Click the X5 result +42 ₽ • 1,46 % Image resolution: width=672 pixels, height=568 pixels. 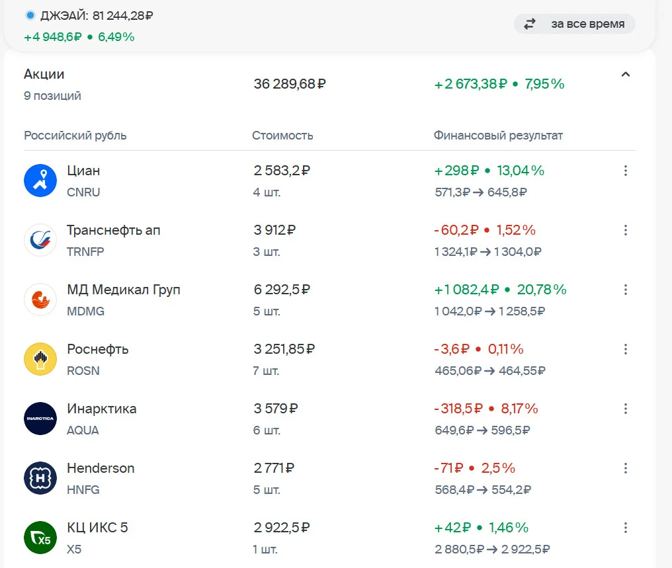pyautogui.click(x=482, y=528)
